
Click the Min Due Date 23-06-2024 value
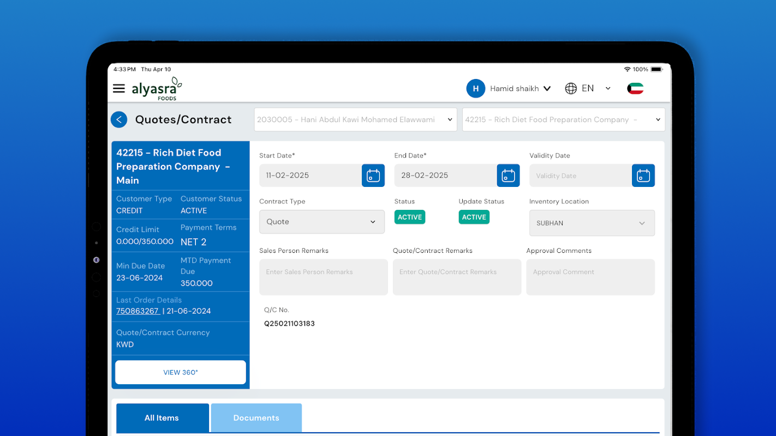coord(140,278)
